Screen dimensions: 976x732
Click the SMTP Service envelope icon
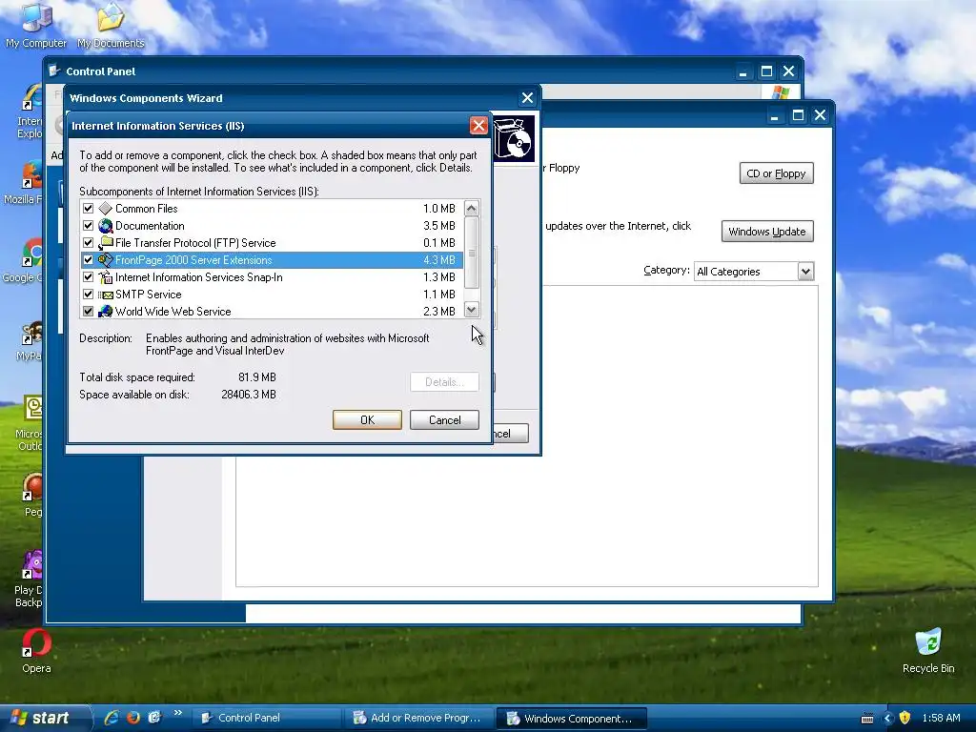[x=105, y=295]
